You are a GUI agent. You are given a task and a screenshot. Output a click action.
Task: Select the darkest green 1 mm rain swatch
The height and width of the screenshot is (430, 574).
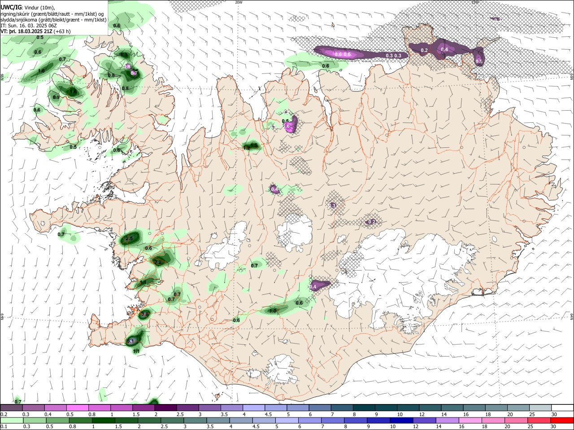103,420
